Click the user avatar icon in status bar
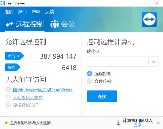This screenshot has width=163, height=129. pyautogui.click(x=118, y=123)
